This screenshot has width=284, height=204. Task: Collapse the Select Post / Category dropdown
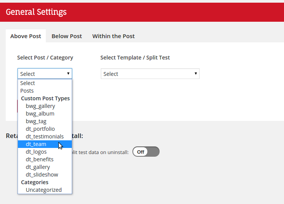[45, 74]
